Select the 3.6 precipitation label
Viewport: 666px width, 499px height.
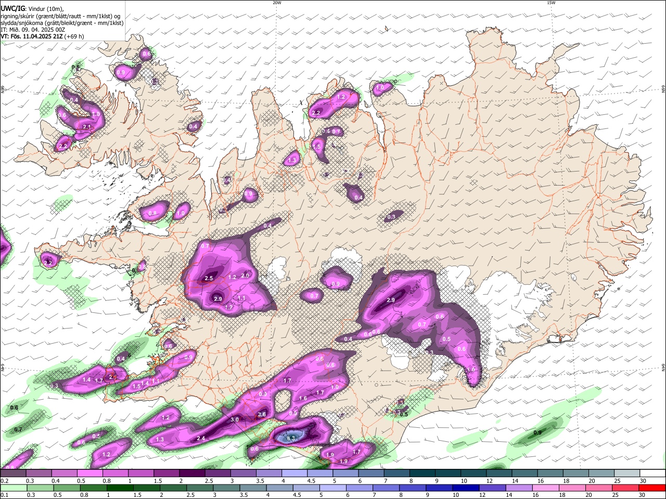click(262, 414)
